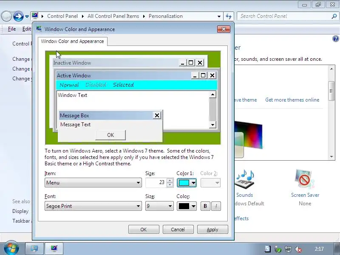Click the blue Forward navigation arrow
Screen dimensions: 340x255
tap(18, 16)
